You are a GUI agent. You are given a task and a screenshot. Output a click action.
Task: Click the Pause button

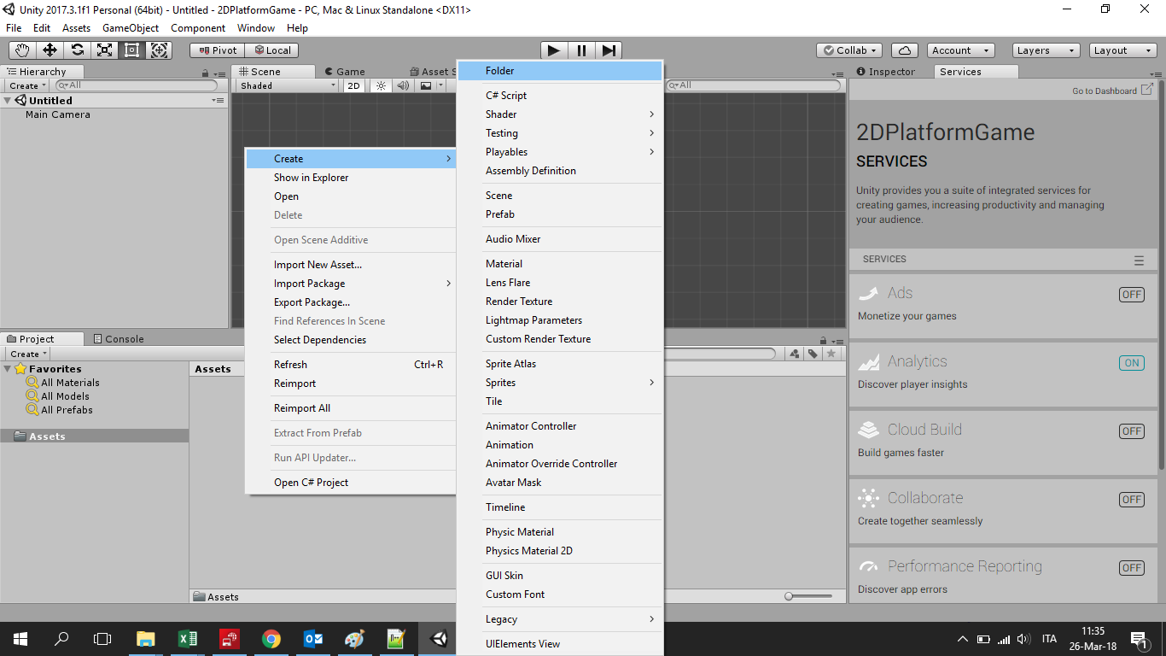click(x=581, y=50)
